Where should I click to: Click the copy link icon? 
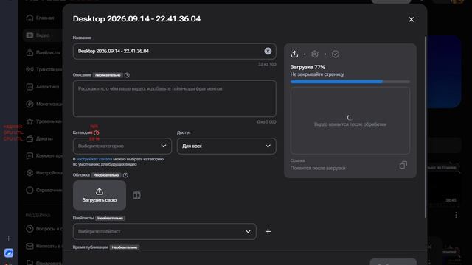click(x=403, y=165)
